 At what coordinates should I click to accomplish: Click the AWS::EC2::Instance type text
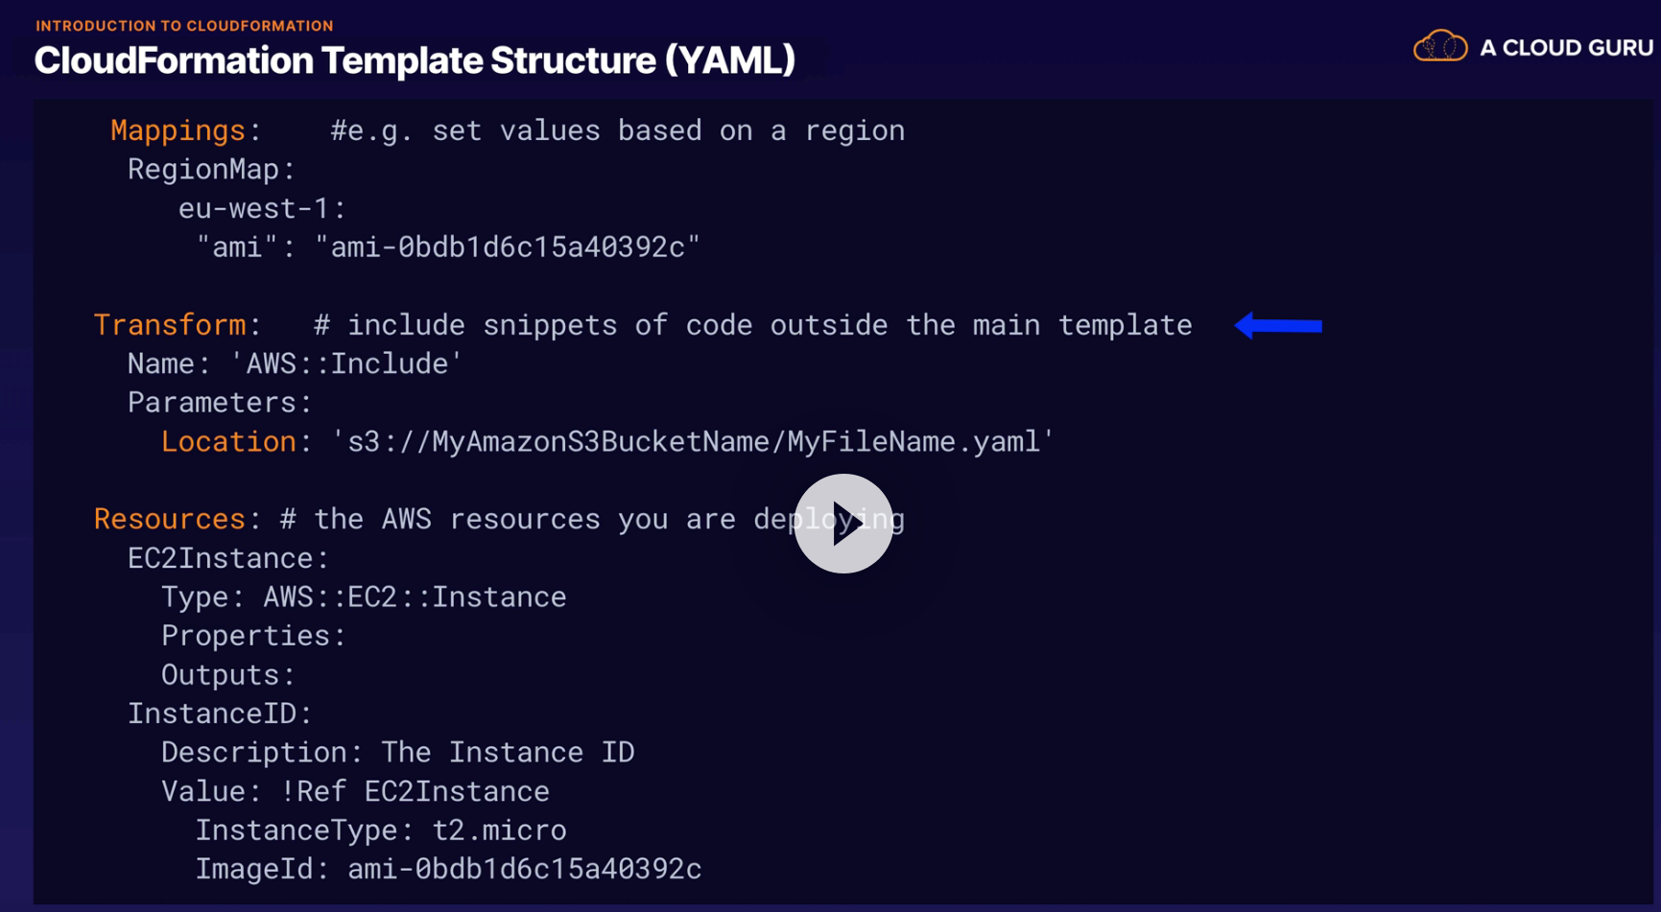click(415, 596)
